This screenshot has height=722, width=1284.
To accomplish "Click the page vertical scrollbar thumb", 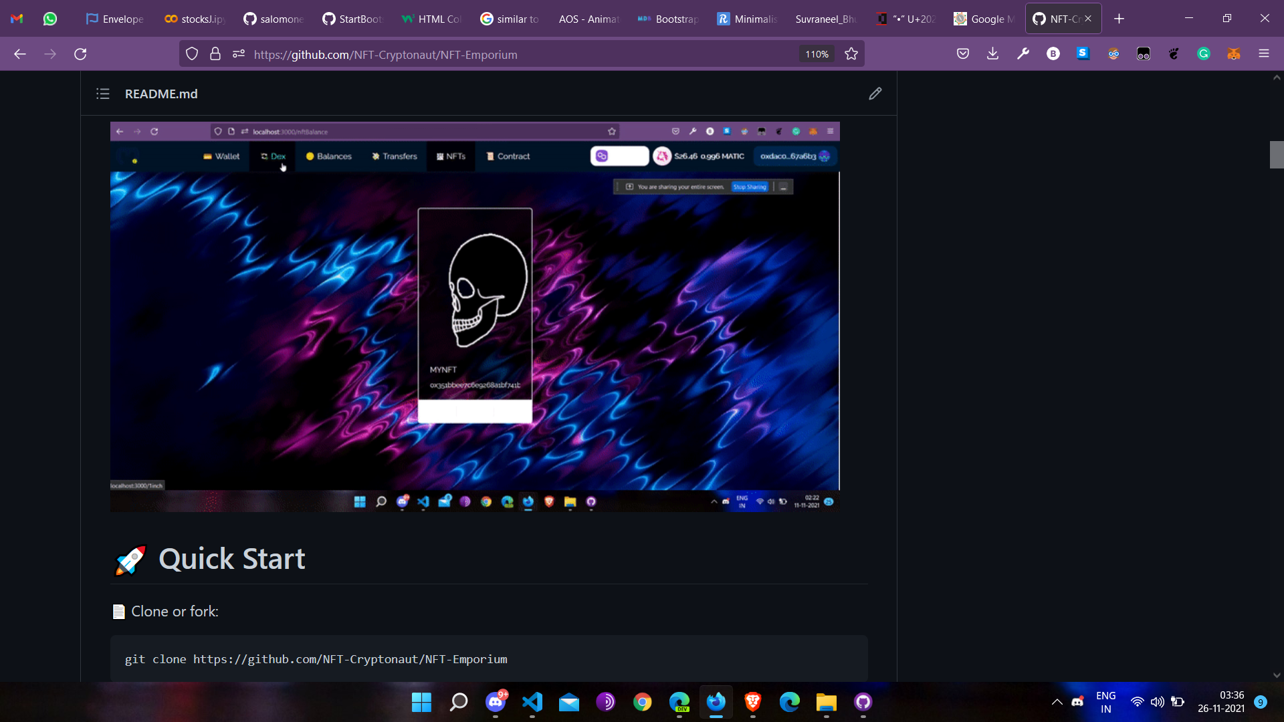I will click(1276, 154).
